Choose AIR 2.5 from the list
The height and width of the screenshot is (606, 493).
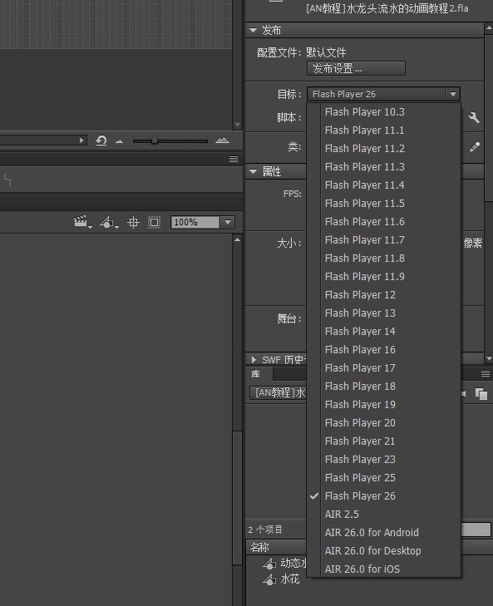[x=391, y=515]
